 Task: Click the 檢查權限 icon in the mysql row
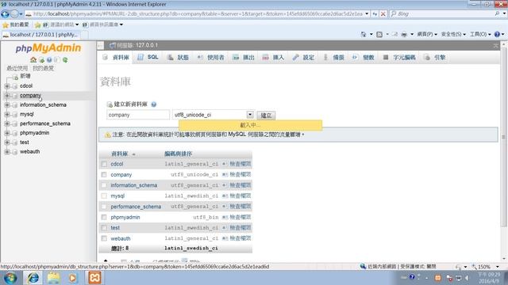[225, 196]
